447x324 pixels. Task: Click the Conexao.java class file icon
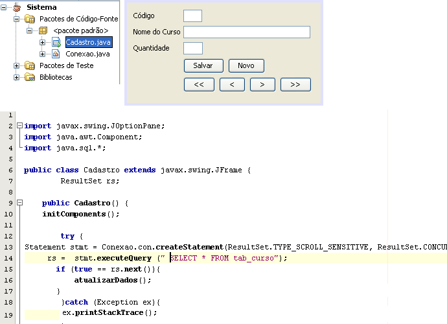pyautogui.click(x=56, y=54)
